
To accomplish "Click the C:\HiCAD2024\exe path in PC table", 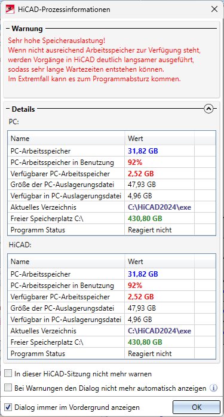I will coord(159,207).
